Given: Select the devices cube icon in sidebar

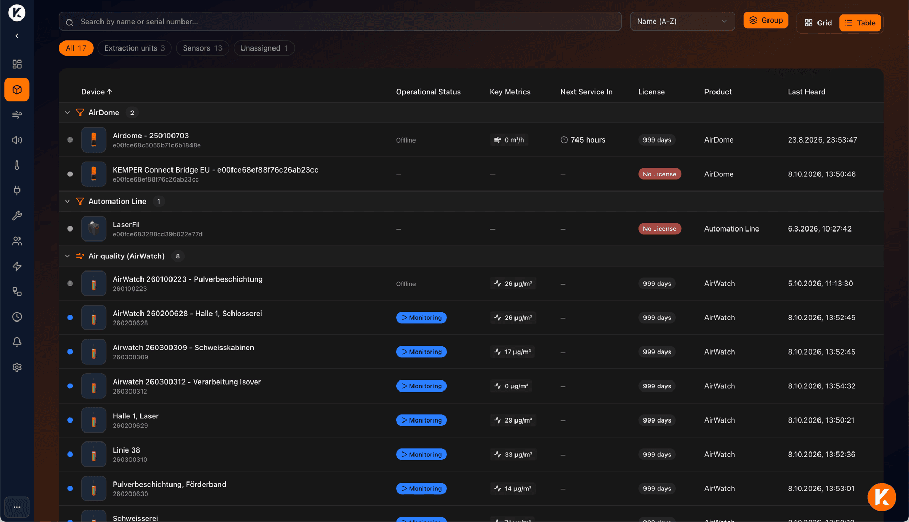Looking at the screenshot, I should [17, 89].
